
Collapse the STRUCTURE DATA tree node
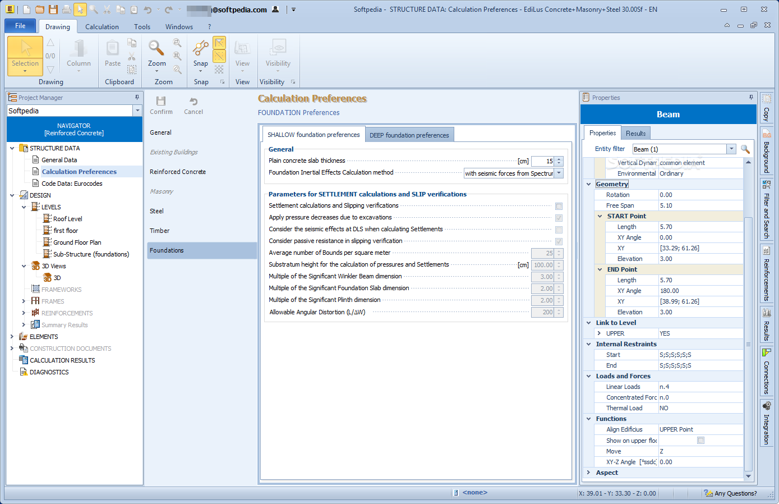[x=12, y=148]
